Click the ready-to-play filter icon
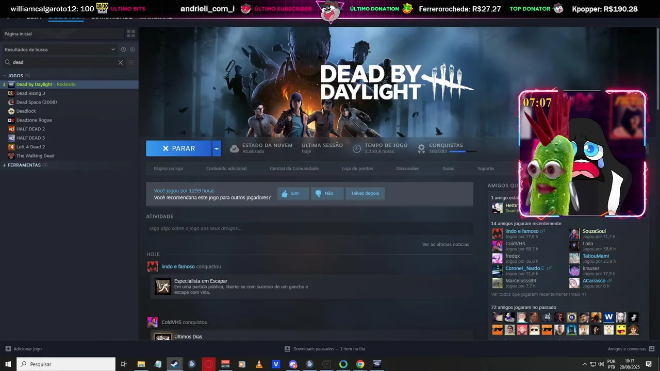 (x=133, y=49)
